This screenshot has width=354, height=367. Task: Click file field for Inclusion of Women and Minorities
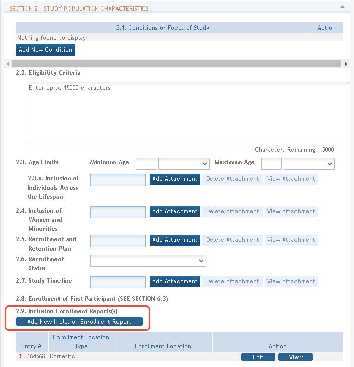(x=118, y=212)
